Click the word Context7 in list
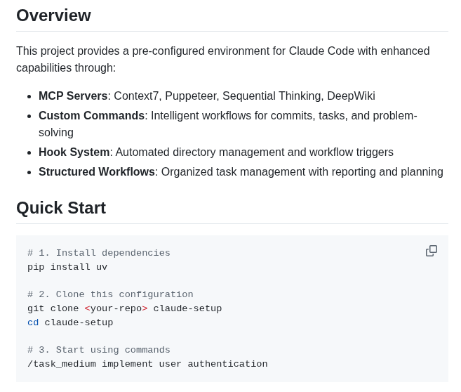461x392 pixels. (138, 96)
